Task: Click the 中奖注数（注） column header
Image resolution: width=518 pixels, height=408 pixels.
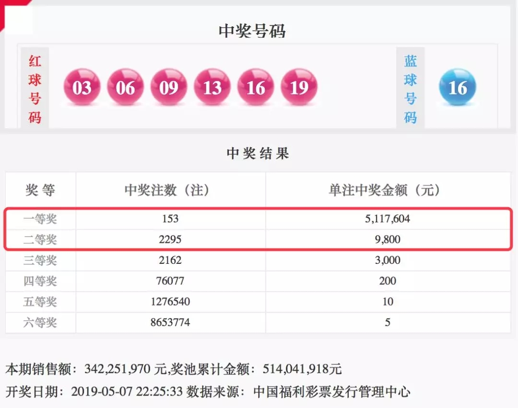Action: pos(167,190)
